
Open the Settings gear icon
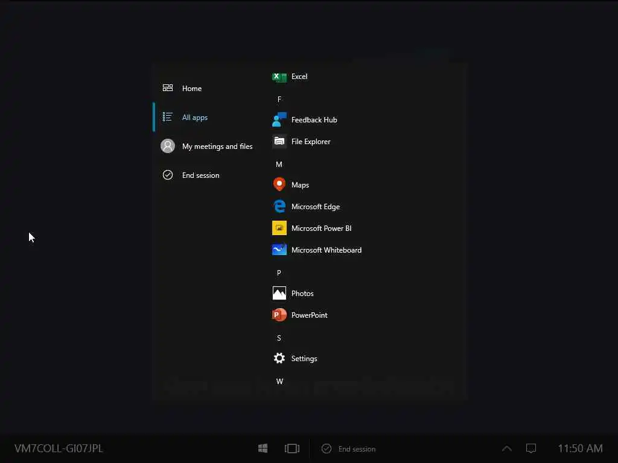[279, 358]
